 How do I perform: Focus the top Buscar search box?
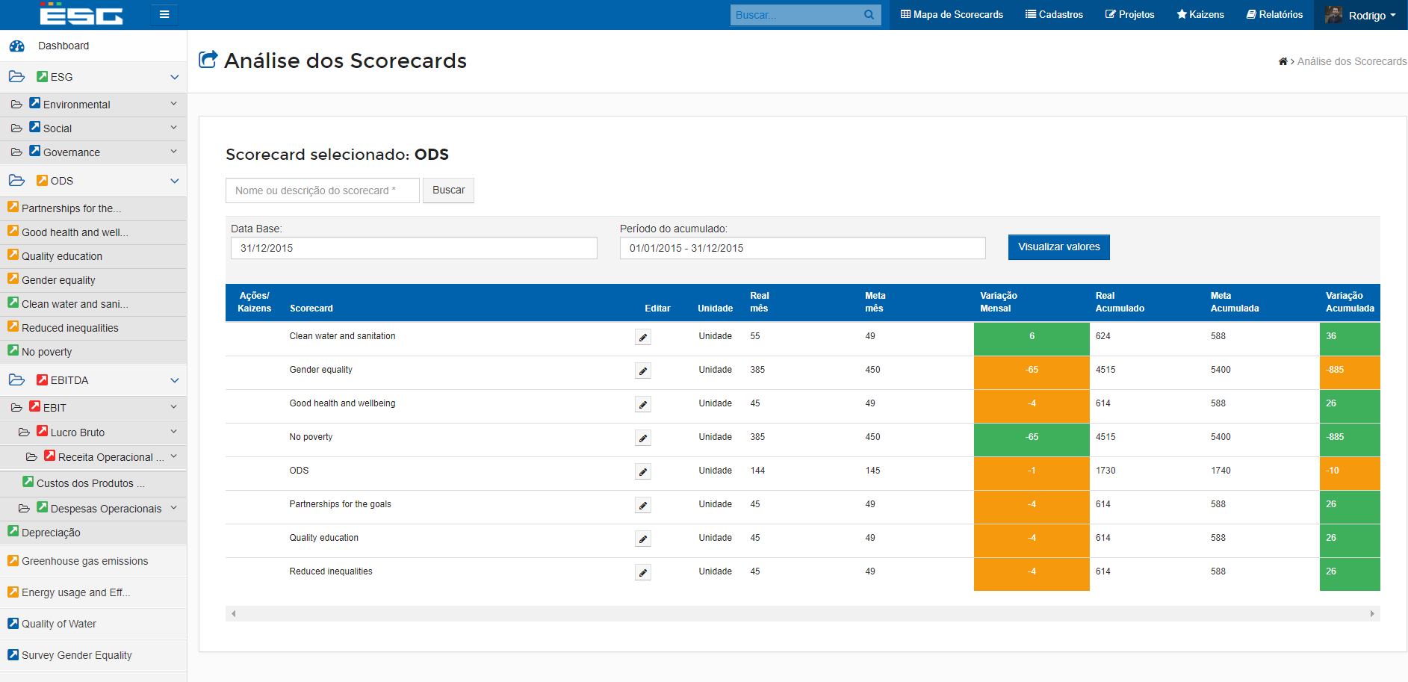pos(796,15)
